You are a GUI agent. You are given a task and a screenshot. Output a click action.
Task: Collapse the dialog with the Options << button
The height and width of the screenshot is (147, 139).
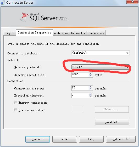[121, 139]
